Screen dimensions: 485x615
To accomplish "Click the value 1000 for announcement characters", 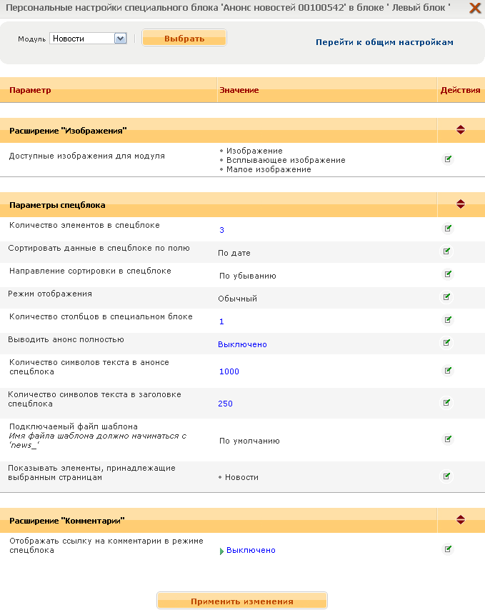I will (229, 371).
